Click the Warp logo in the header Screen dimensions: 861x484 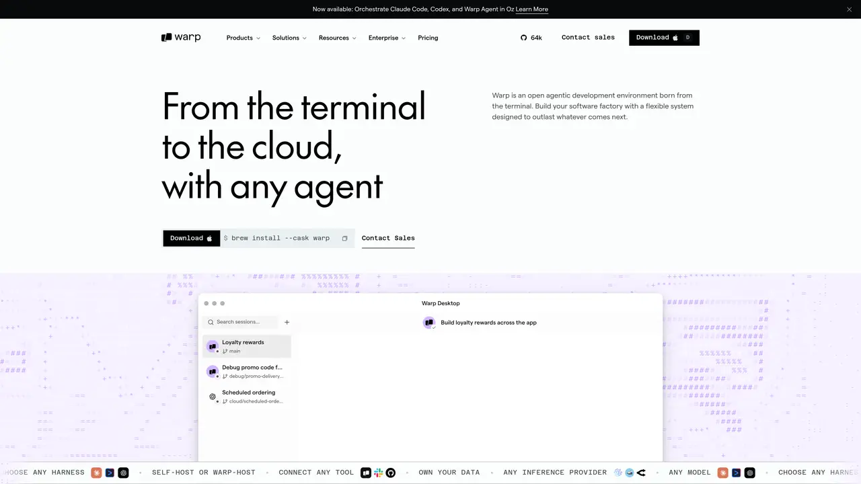click(181, 38)
